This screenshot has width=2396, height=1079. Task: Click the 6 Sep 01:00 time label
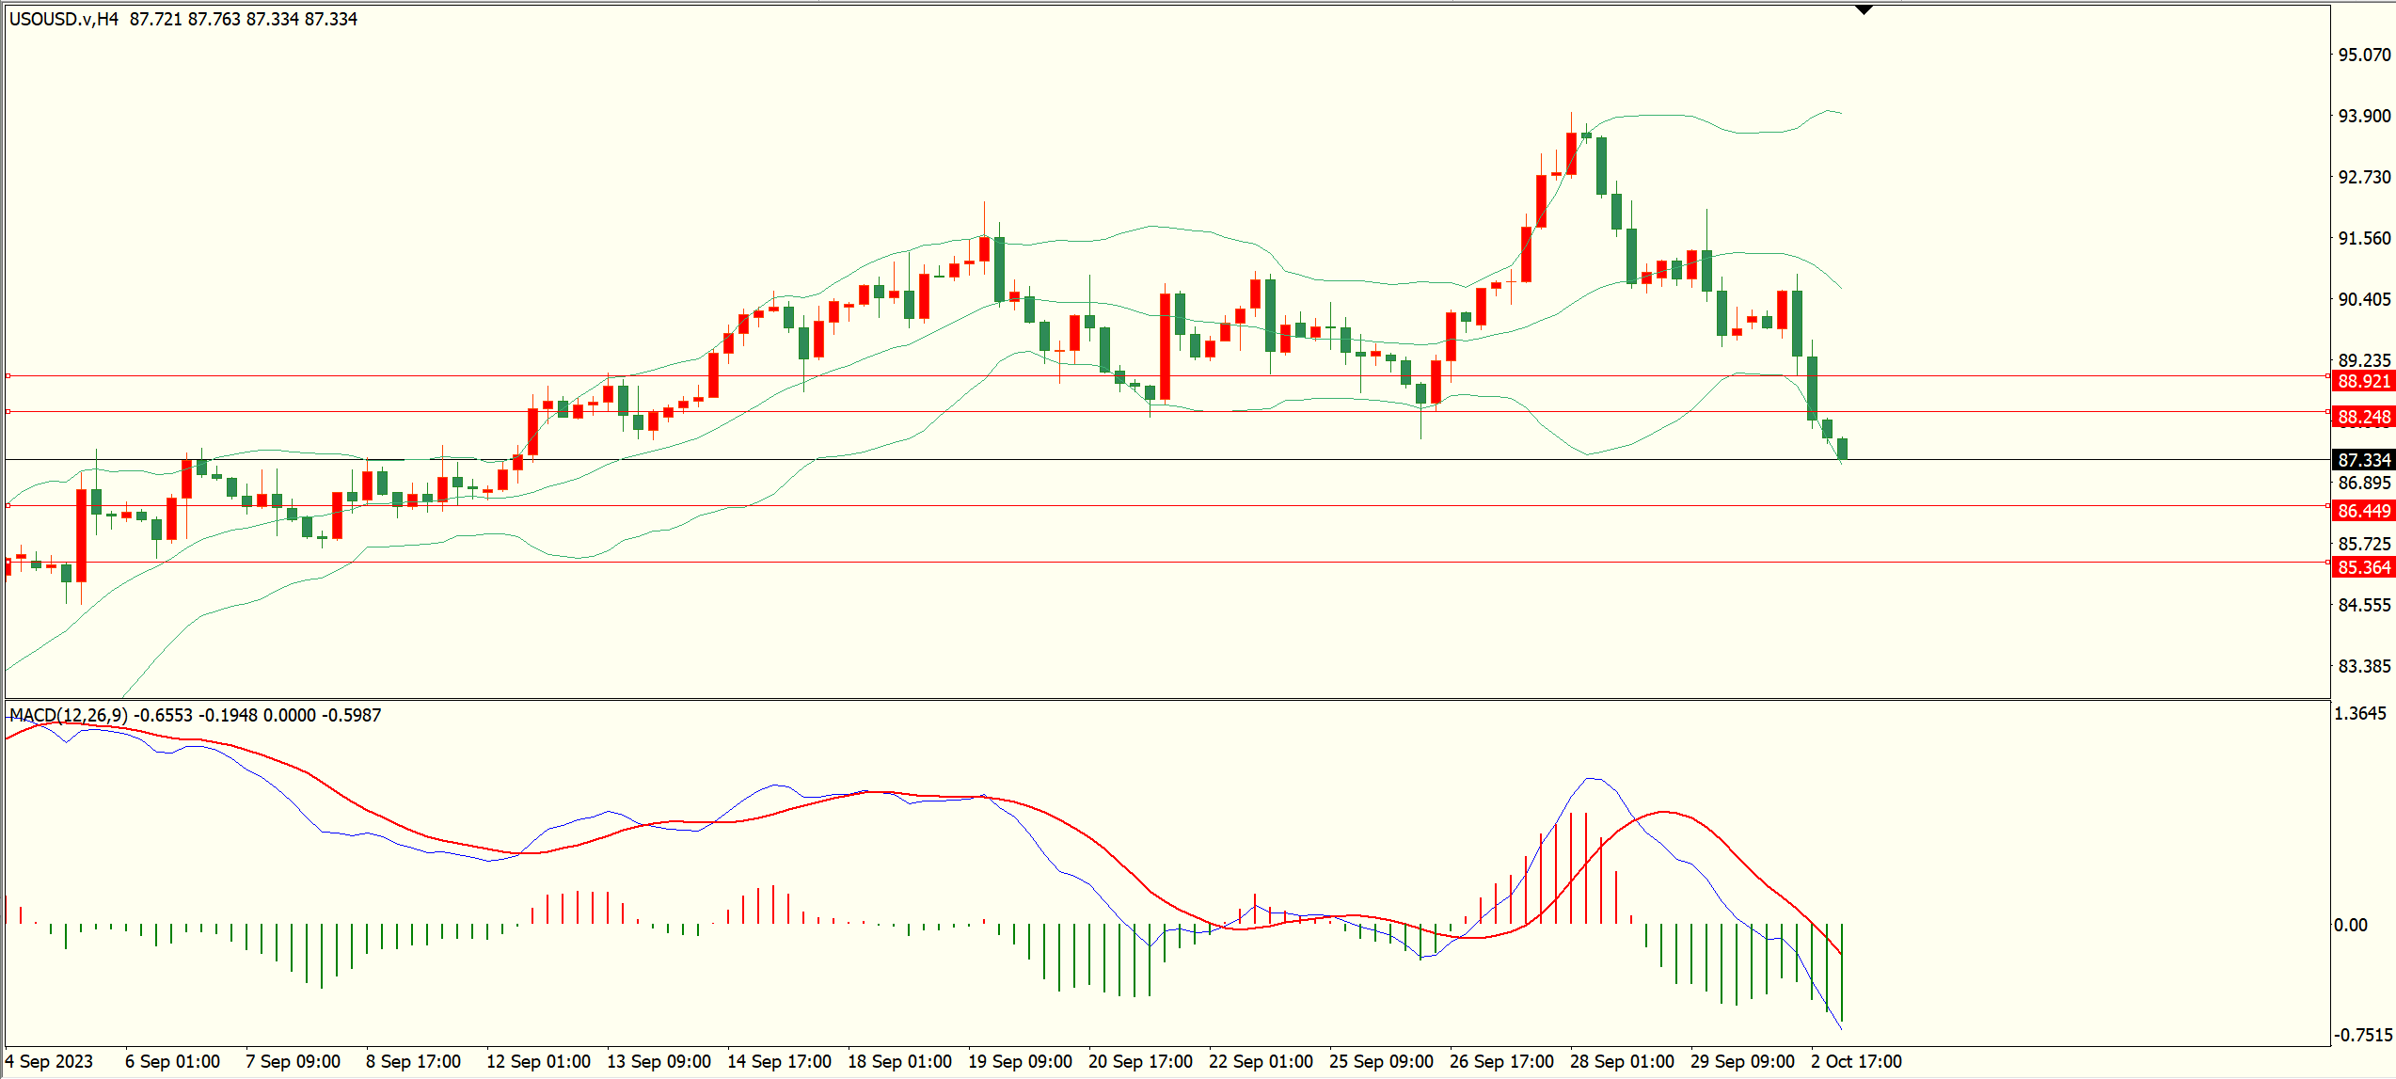[172, 1061]
